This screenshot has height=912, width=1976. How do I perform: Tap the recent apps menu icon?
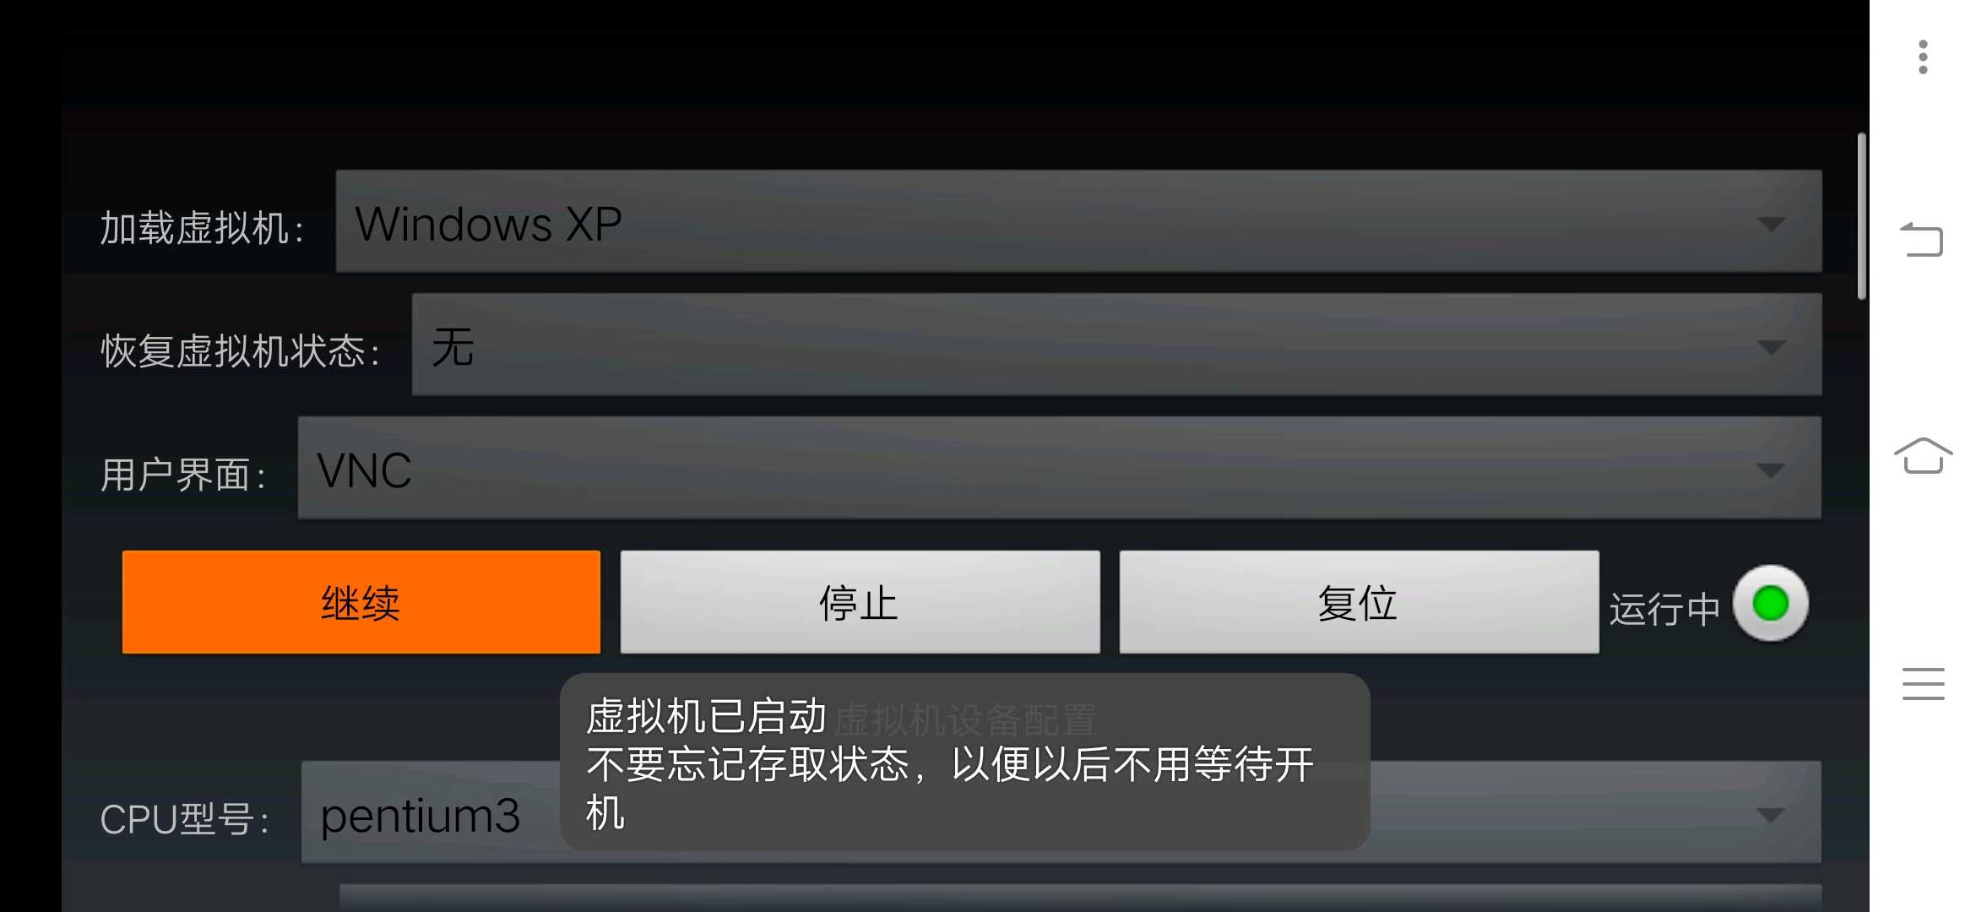click(1923, 683)
